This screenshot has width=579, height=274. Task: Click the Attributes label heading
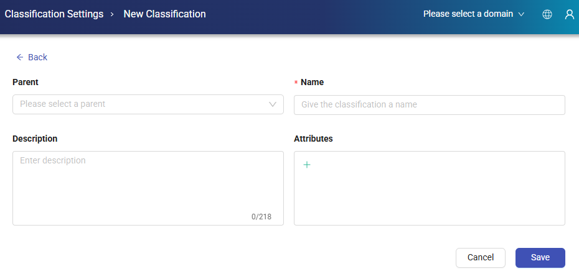(x=313, y=139)
